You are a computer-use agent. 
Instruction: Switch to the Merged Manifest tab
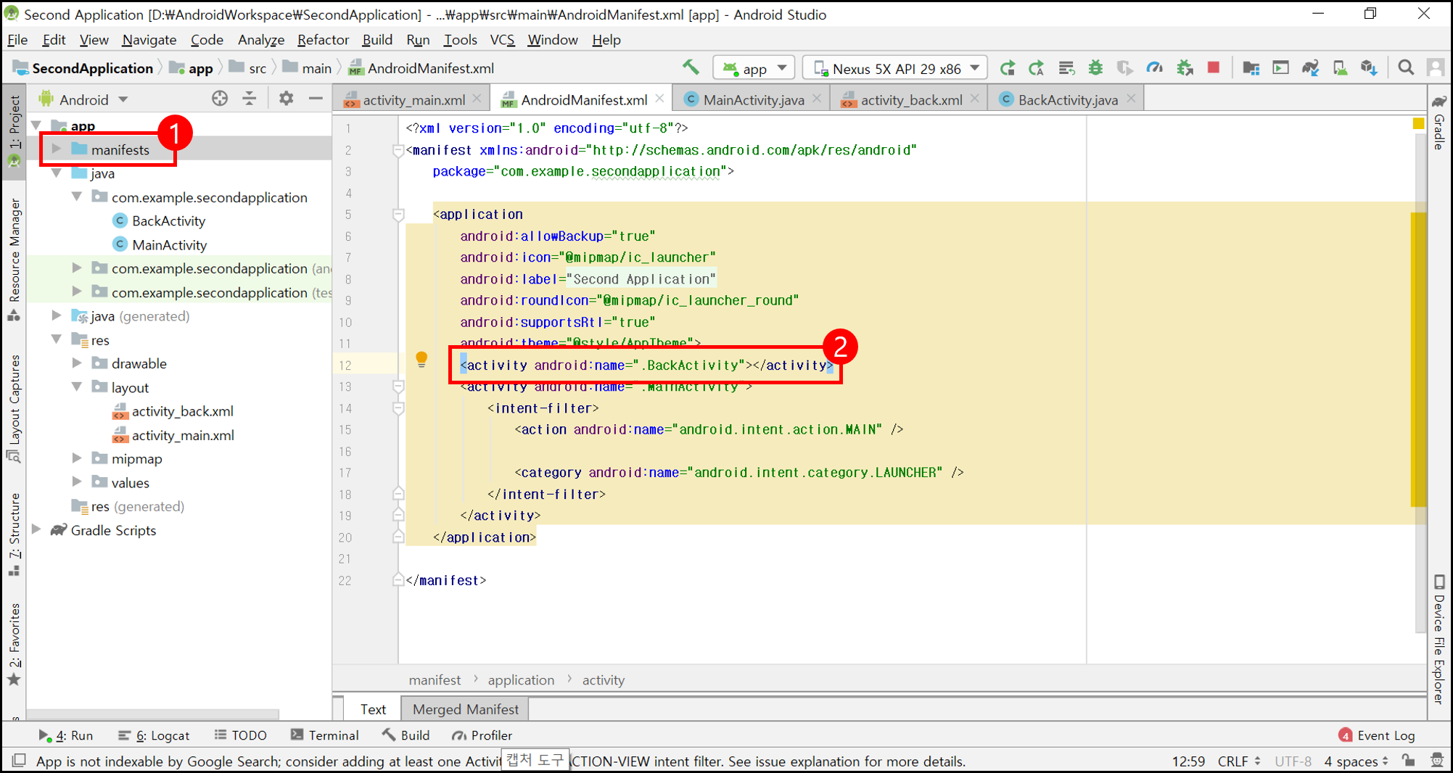click(465, 709)
